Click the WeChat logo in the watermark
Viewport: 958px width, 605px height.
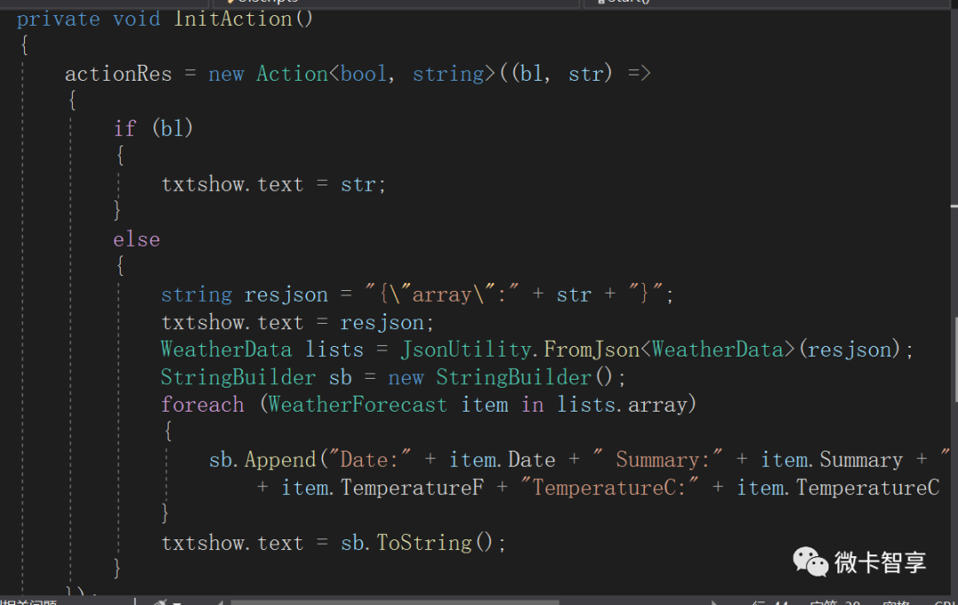811,561
